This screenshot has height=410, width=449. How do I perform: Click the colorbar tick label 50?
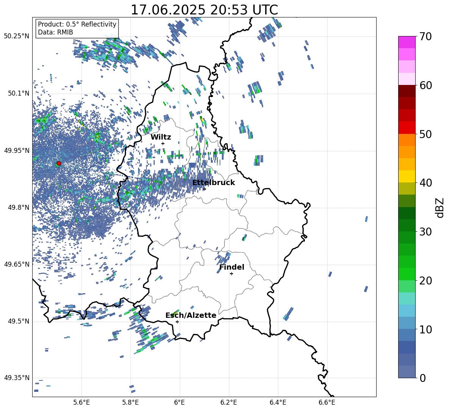click(x=425, y=134)
